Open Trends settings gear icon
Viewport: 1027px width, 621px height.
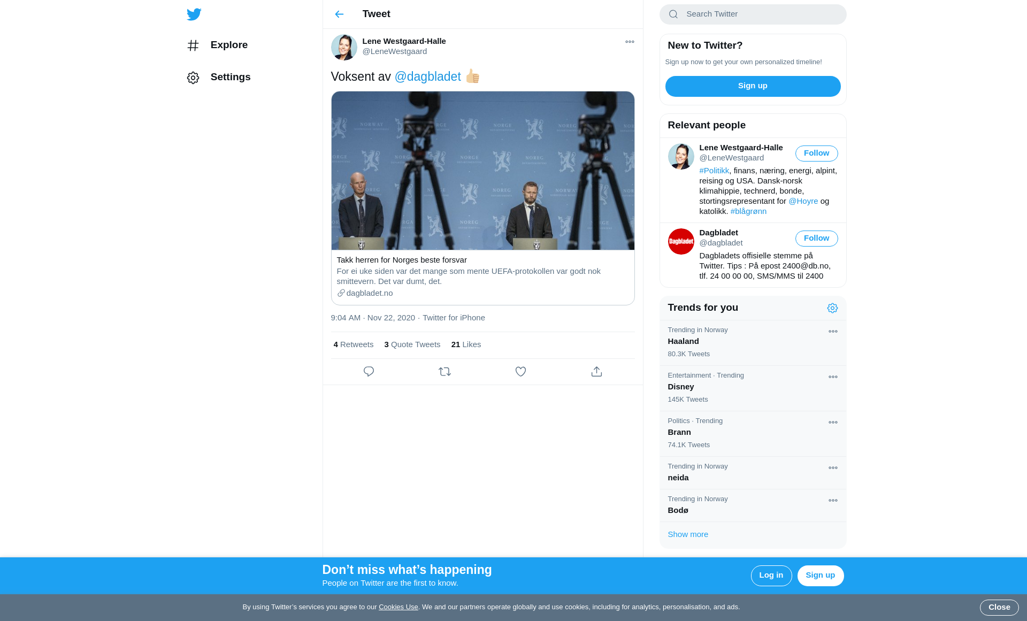[x=832, y=308]
